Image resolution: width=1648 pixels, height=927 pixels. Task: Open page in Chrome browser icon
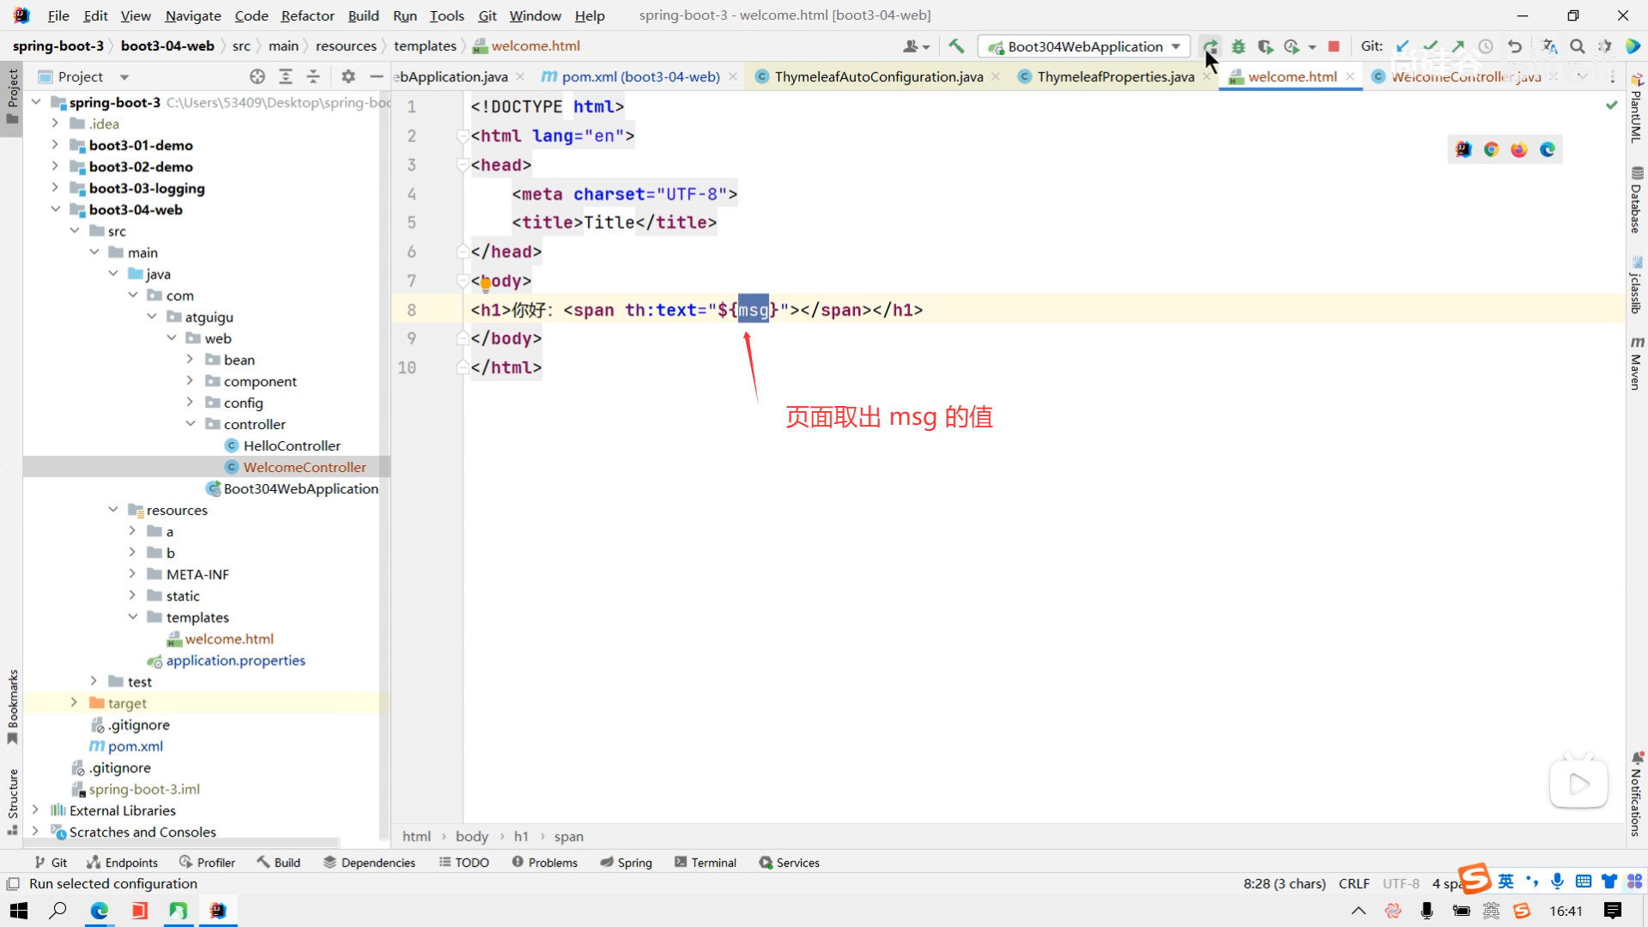pos(1491,149)
